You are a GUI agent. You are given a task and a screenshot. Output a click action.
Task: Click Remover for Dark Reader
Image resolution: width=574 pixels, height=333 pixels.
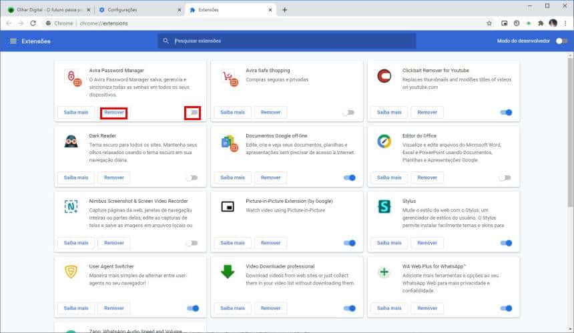(x=114, y=178)
